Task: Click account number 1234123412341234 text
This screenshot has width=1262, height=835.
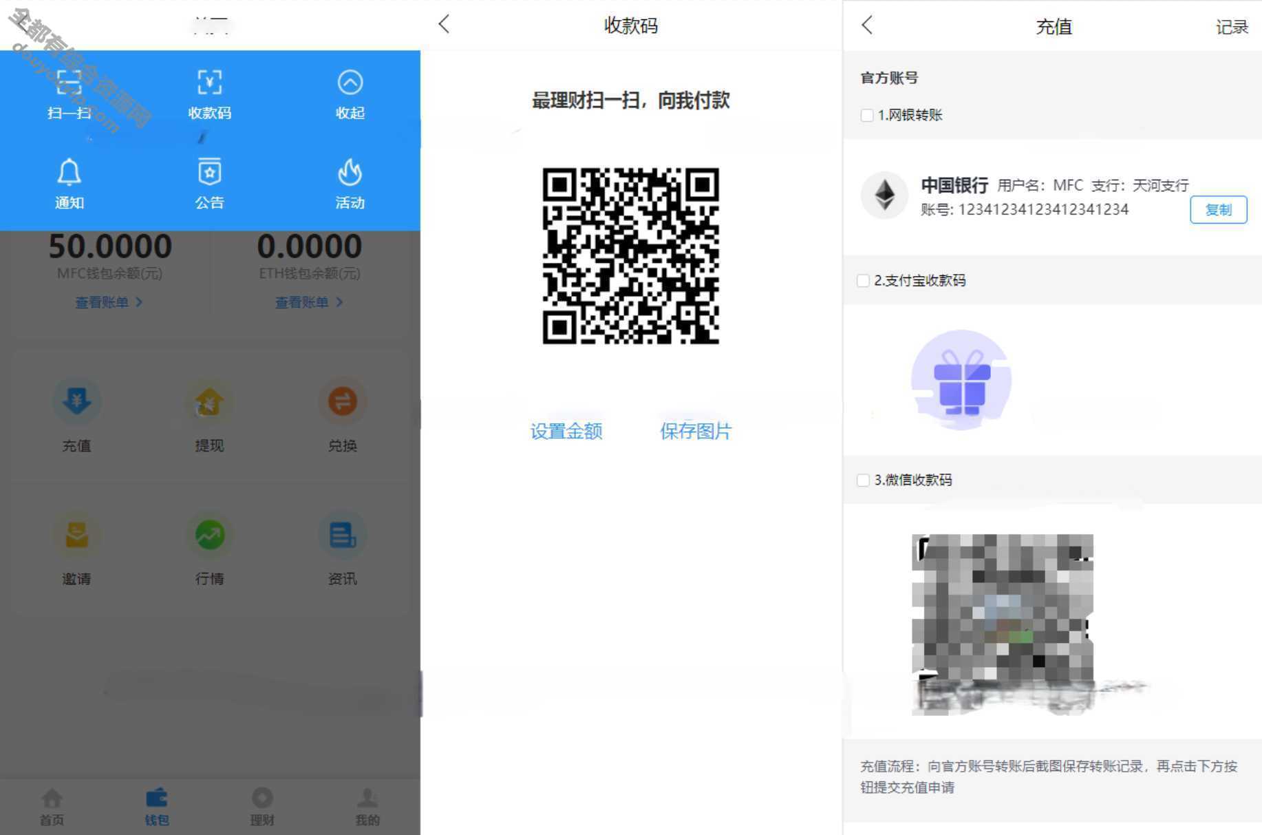Action: (x=1043, y=209)
